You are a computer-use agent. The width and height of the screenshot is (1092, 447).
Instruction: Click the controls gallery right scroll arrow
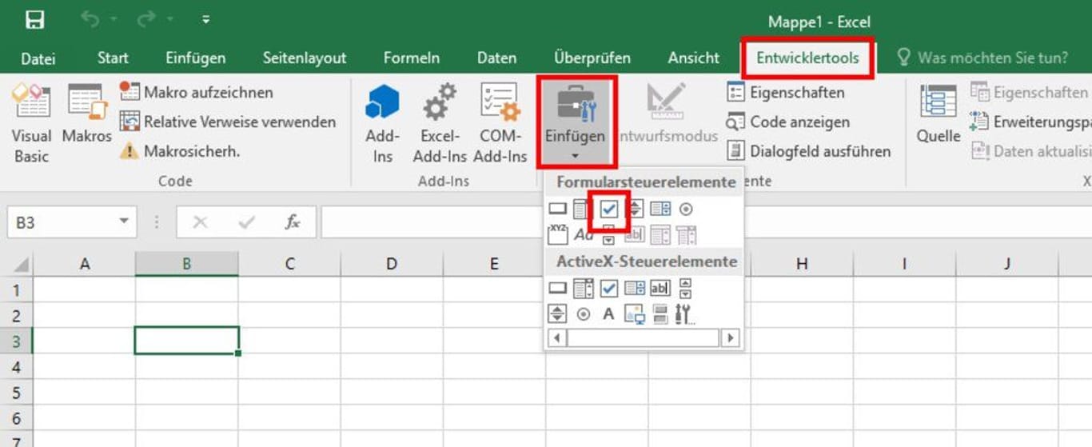[x=730, y=337]
